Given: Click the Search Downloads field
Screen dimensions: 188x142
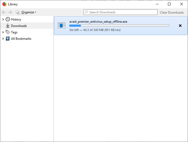Looking at the screenshot, I should [x=120, y=12].
